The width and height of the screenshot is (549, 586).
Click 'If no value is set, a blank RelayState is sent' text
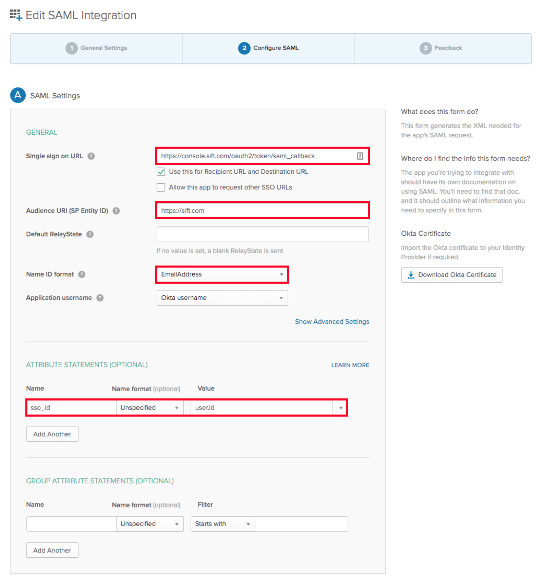pos(220,251)
